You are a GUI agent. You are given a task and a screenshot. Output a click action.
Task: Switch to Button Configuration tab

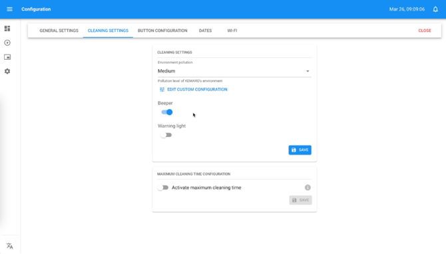click(x=162, y=31)
